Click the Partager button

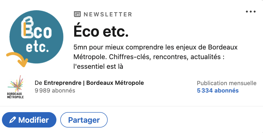84,120
